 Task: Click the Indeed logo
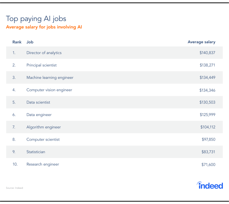[210, 185]
